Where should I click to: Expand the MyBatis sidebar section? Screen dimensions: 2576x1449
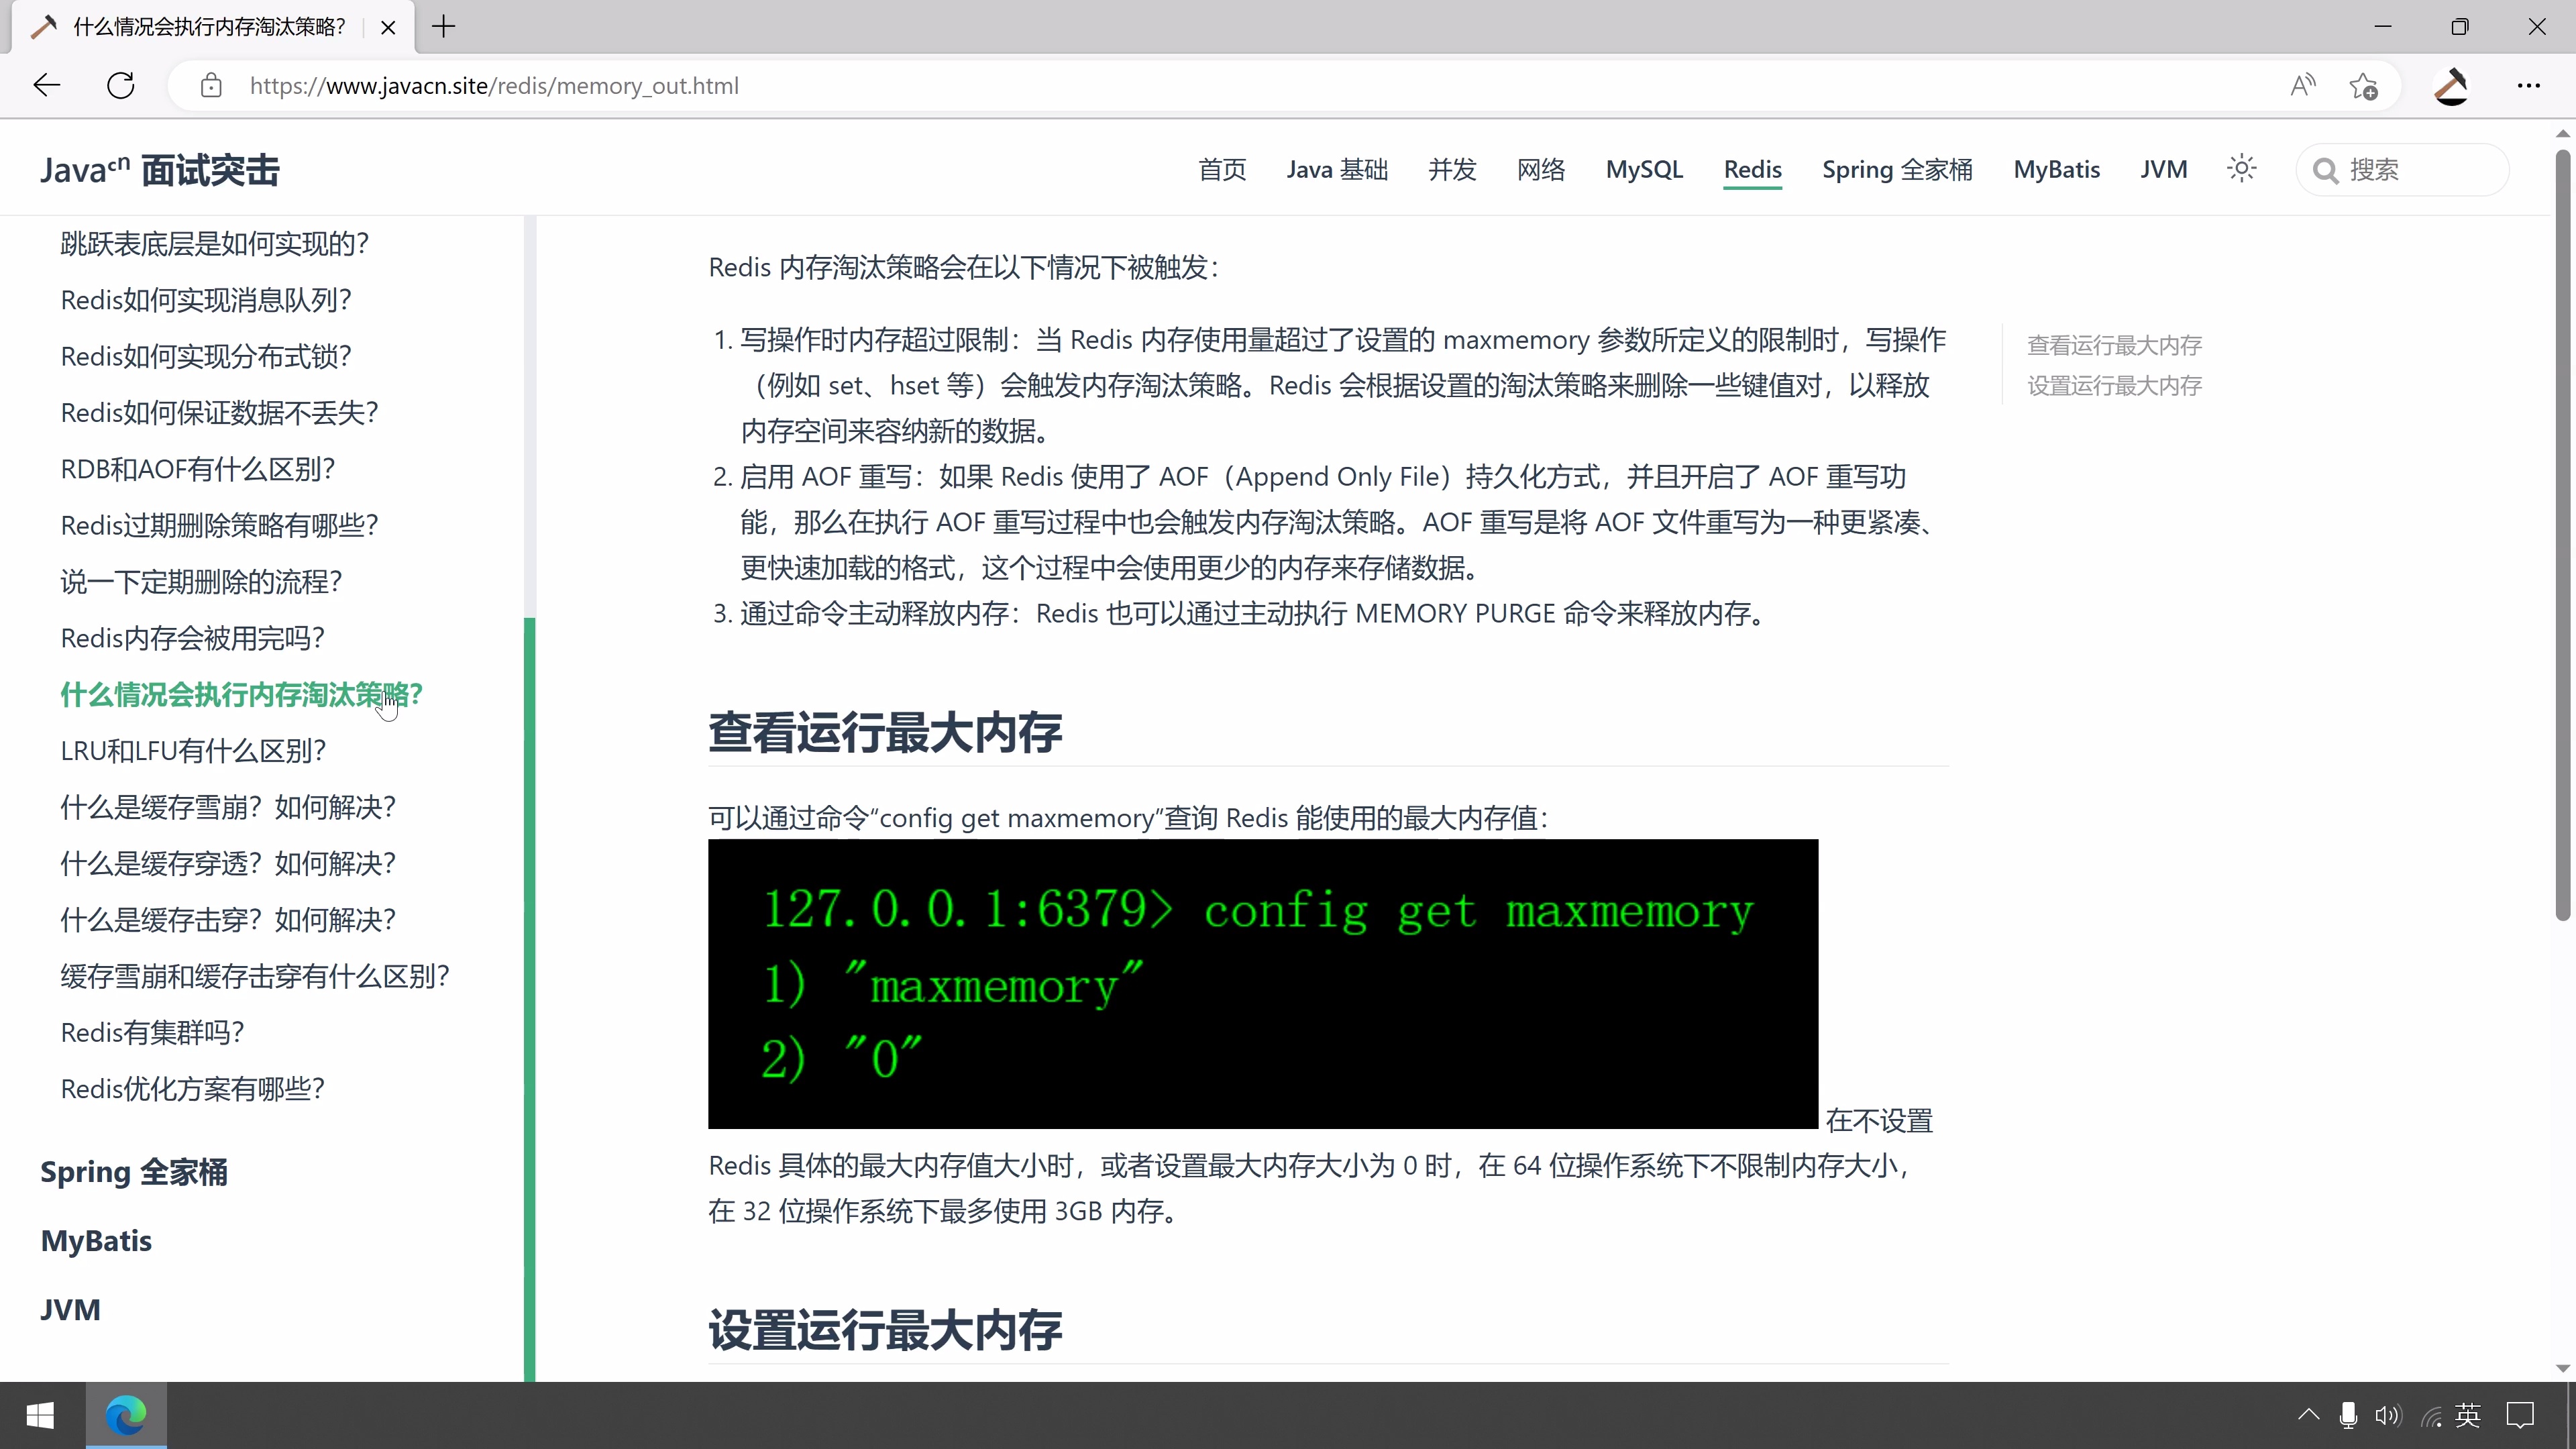[95, 1240]
